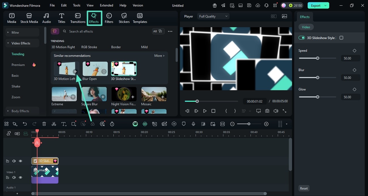The height and width of the screenshot is (196, 368).
Task: Open the View menu
Action: (x=90, y=5)
